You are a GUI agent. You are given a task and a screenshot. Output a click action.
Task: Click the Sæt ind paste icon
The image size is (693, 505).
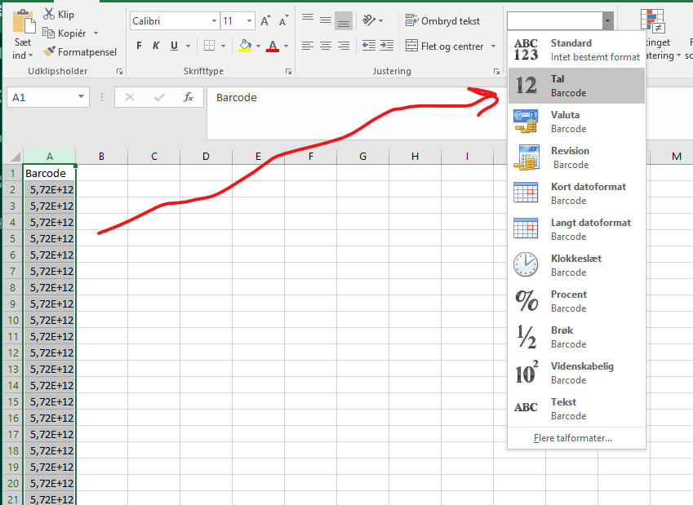point(24,23)
